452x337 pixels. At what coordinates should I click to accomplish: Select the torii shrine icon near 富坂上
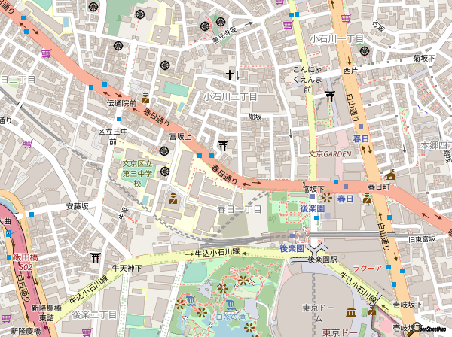tap(223, 144)
